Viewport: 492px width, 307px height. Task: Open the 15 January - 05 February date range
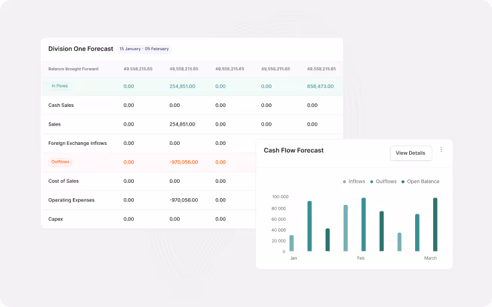coord(144,49)
